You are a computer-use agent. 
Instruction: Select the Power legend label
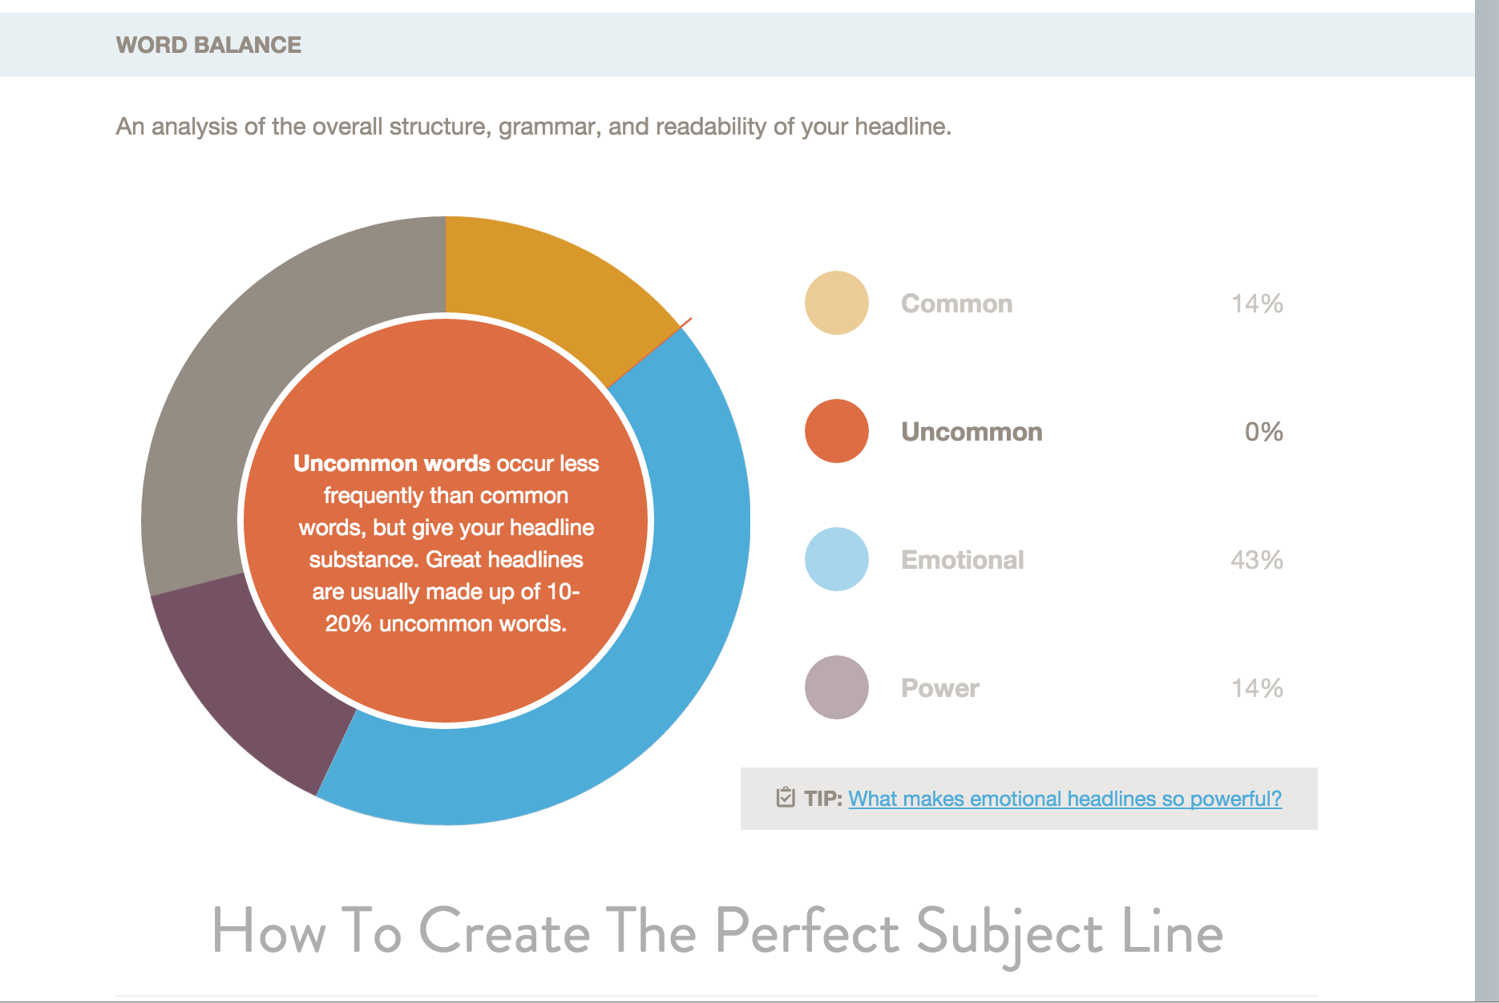pos(939,688)
